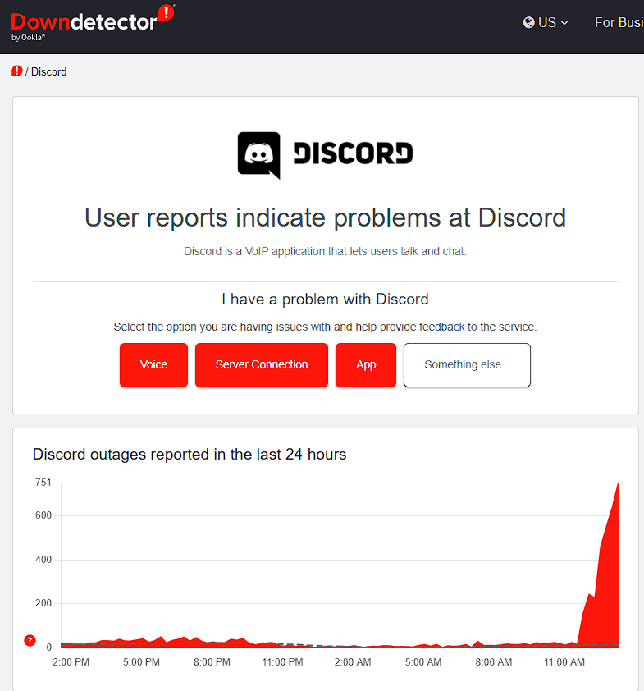This screenshot has width=644, height=691.
Task: Click the "Select the option you are having issues" text
Action: pyautogui.click(x=325, y=327)
